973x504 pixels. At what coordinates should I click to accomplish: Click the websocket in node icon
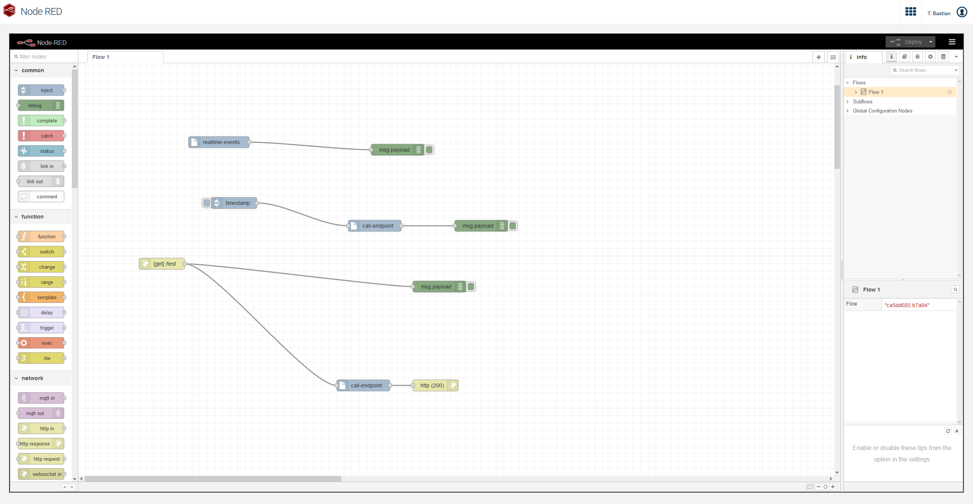[24, 474]
